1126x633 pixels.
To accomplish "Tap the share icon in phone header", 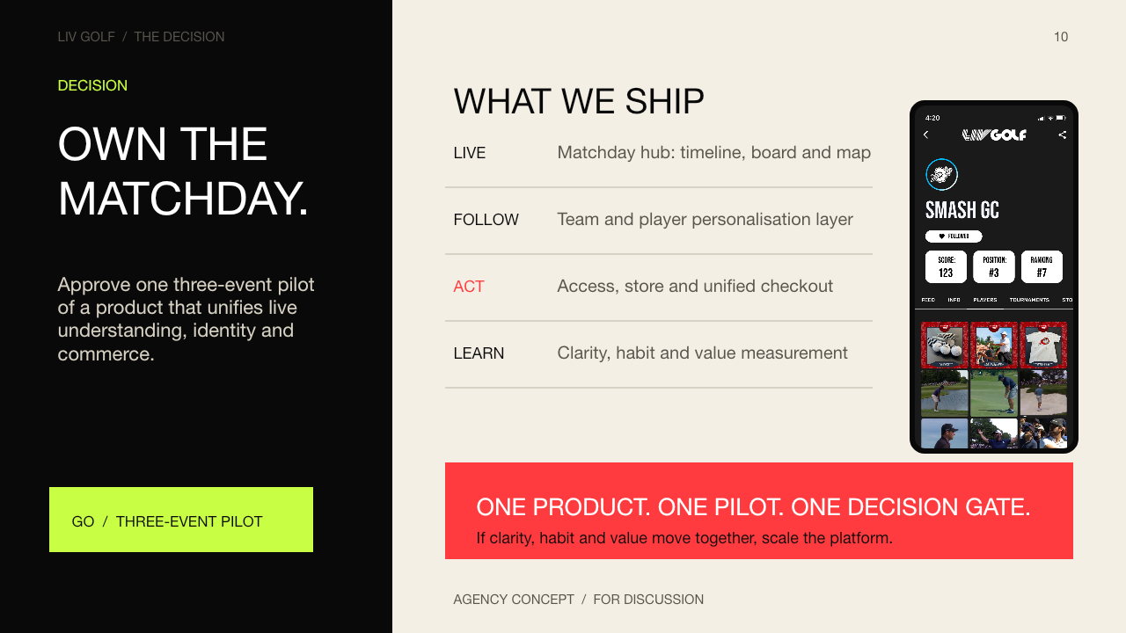I will click(1062, 135).
